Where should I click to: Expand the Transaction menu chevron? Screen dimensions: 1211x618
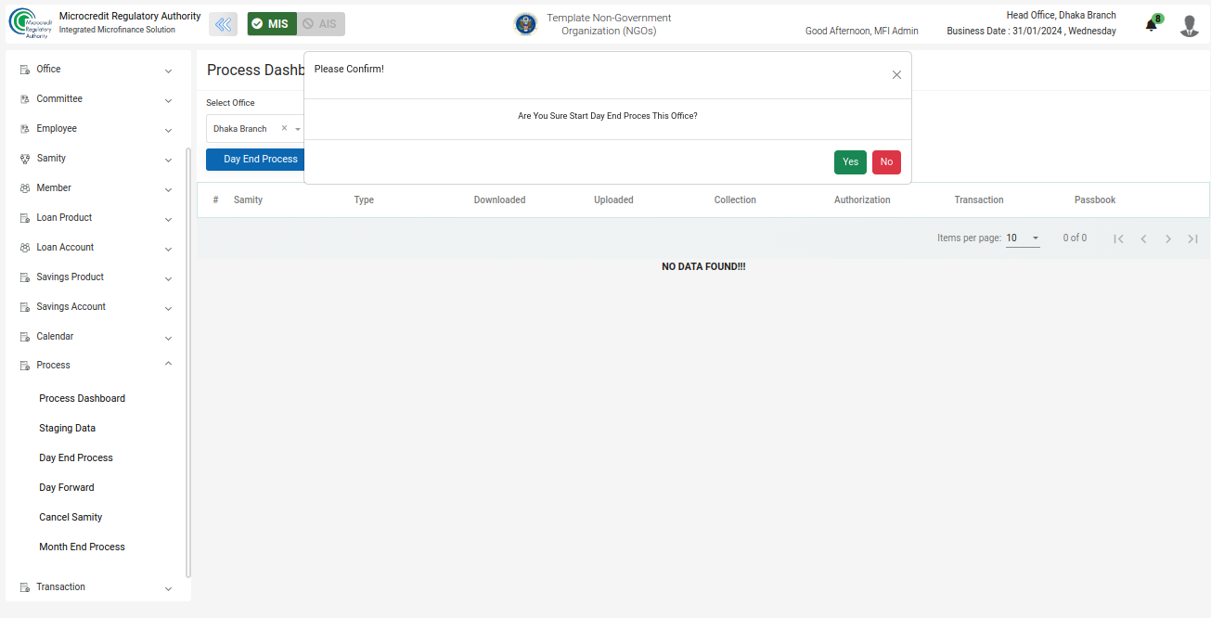(x=168, y=588)
